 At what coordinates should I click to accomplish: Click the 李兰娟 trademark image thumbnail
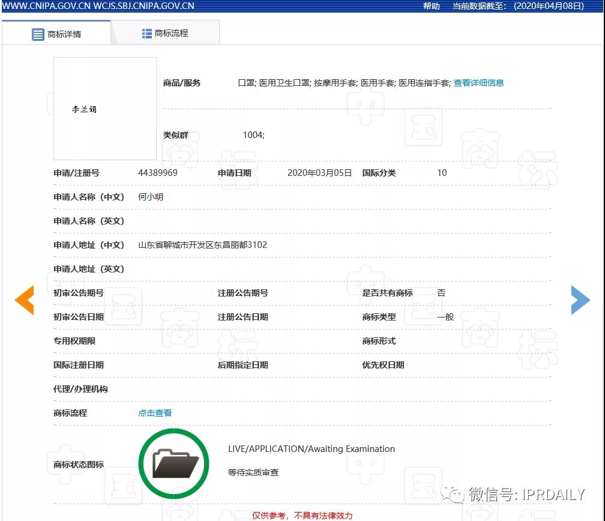point(105,109)
